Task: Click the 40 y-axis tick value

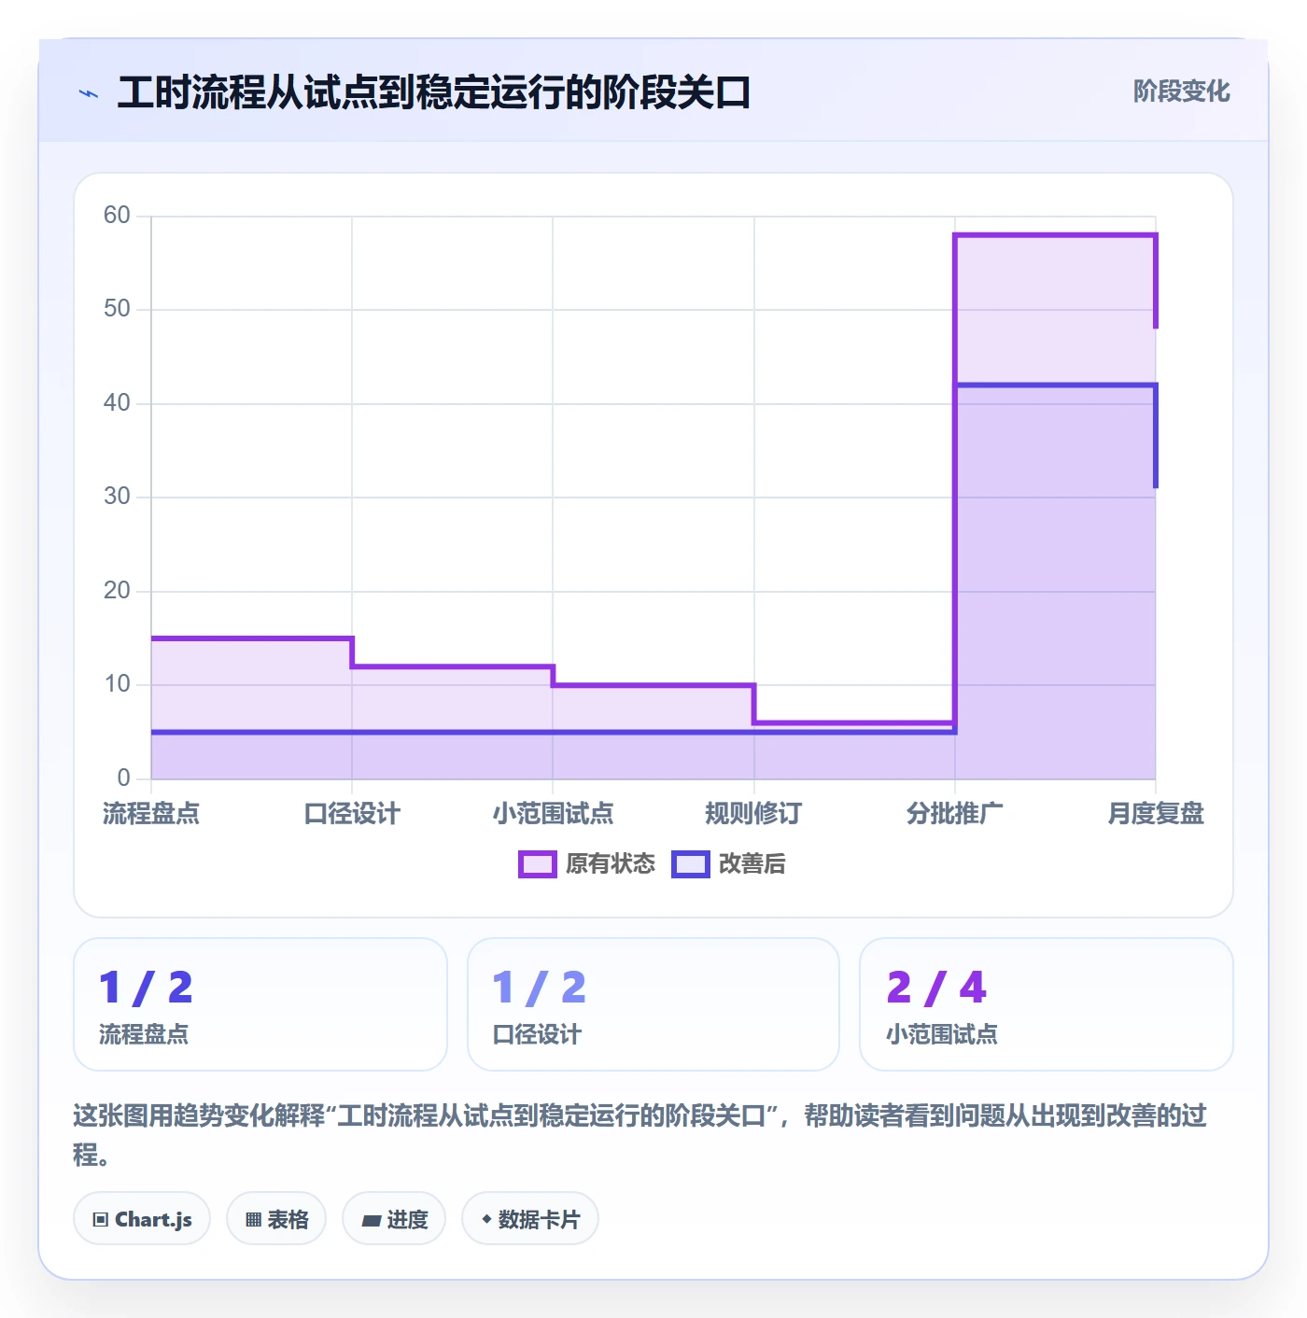Action: (x=117, y=403)
